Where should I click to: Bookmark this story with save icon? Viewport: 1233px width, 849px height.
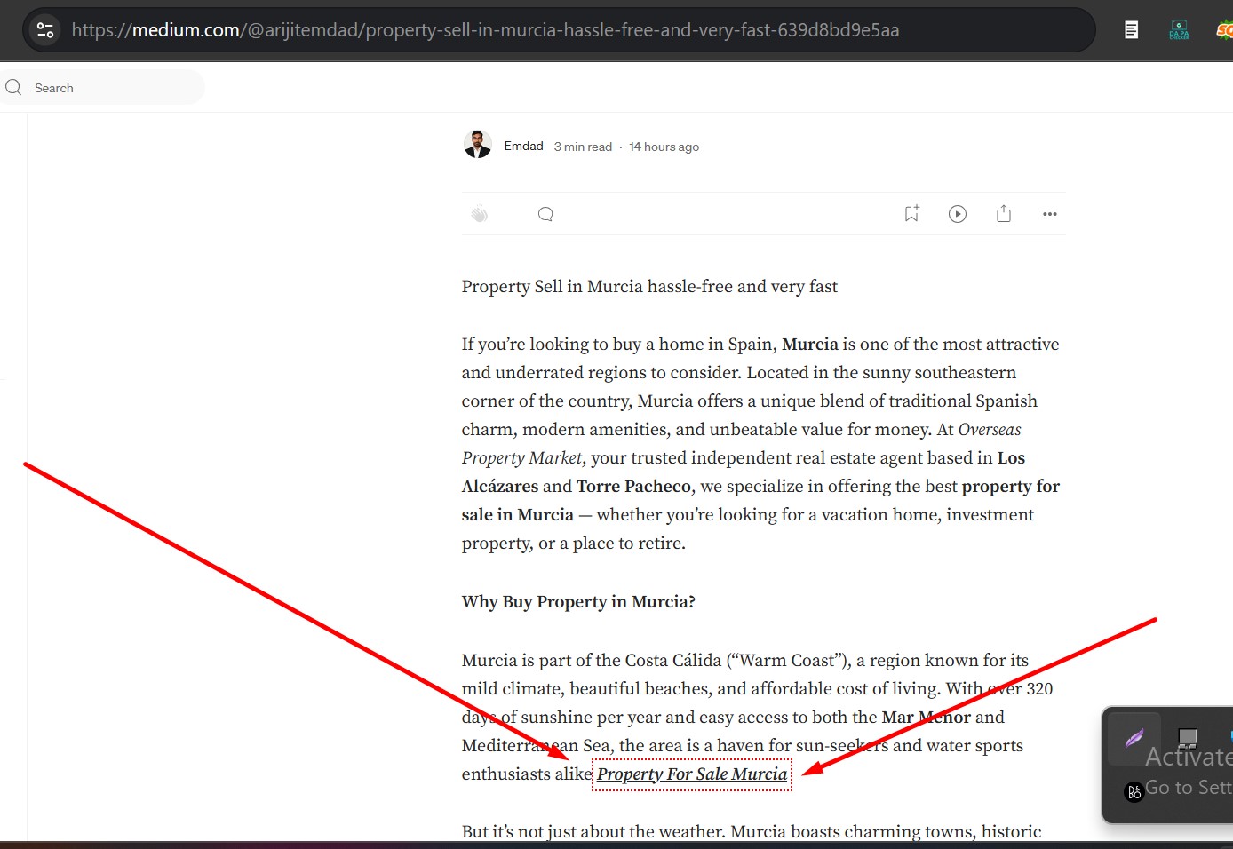pyautogui.click(x=911, y=214)
